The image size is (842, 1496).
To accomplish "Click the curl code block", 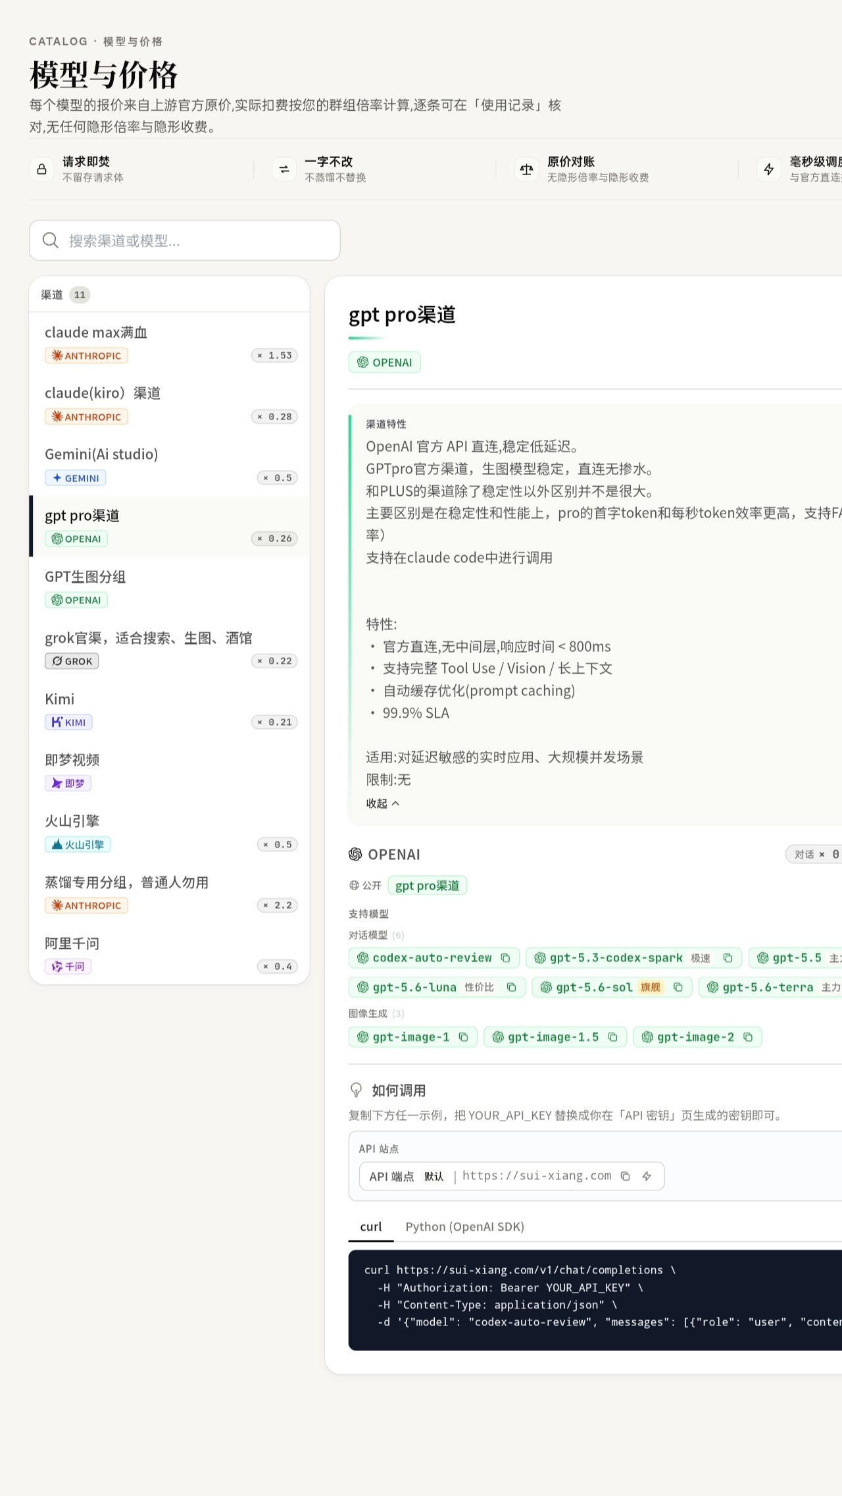I will [595, 1300].
